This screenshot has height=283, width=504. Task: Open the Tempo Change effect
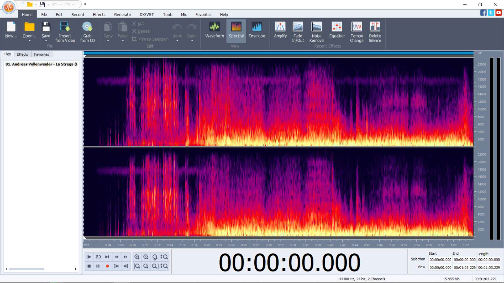tap(356, 31)
